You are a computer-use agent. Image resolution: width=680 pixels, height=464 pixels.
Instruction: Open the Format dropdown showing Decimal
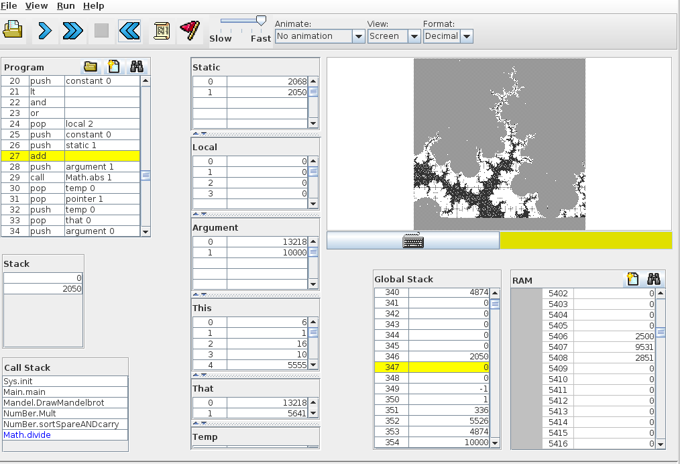448,36
